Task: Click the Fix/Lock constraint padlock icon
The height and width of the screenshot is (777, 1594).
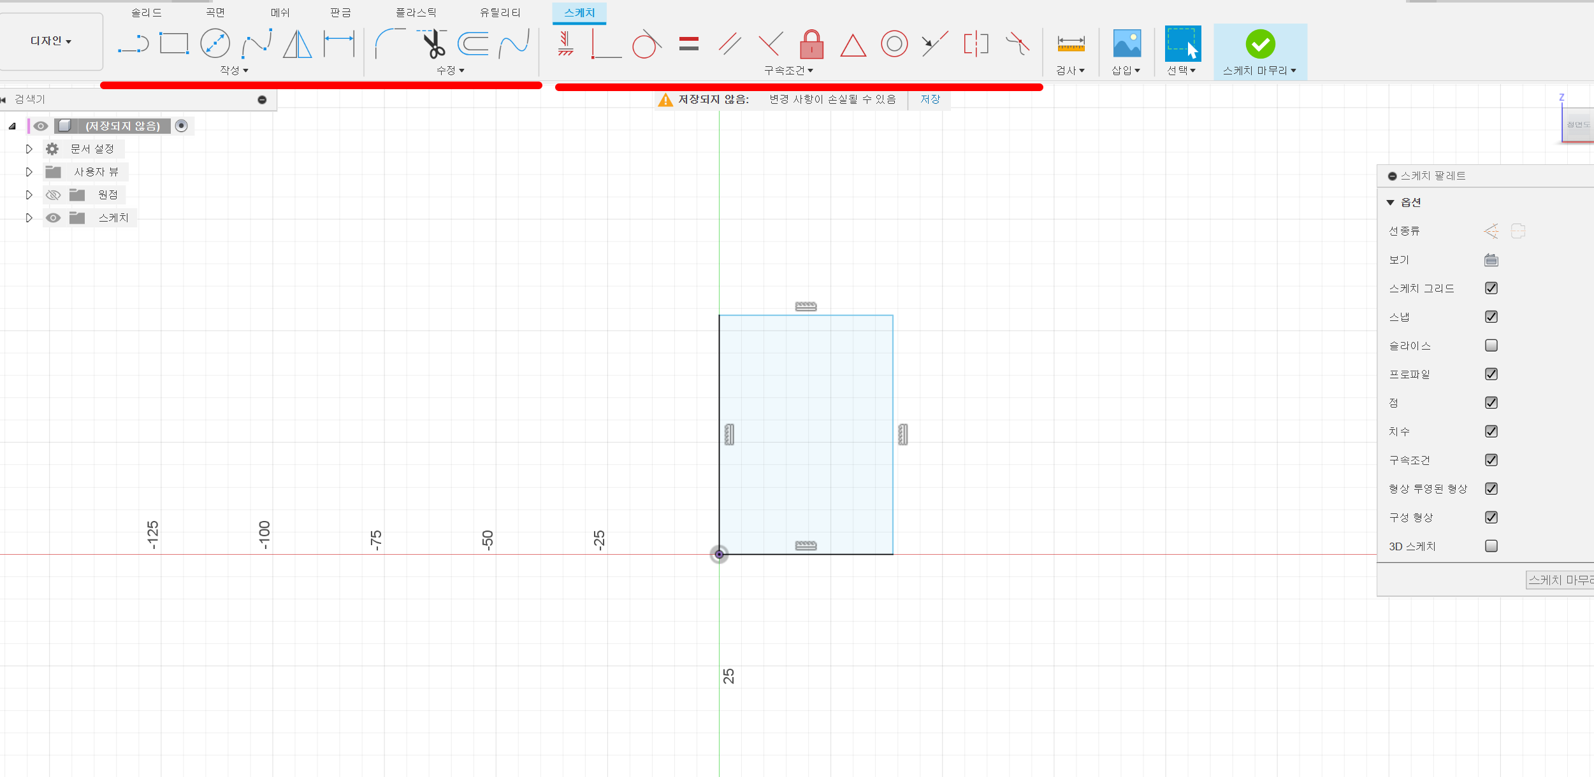Action: 811,44
